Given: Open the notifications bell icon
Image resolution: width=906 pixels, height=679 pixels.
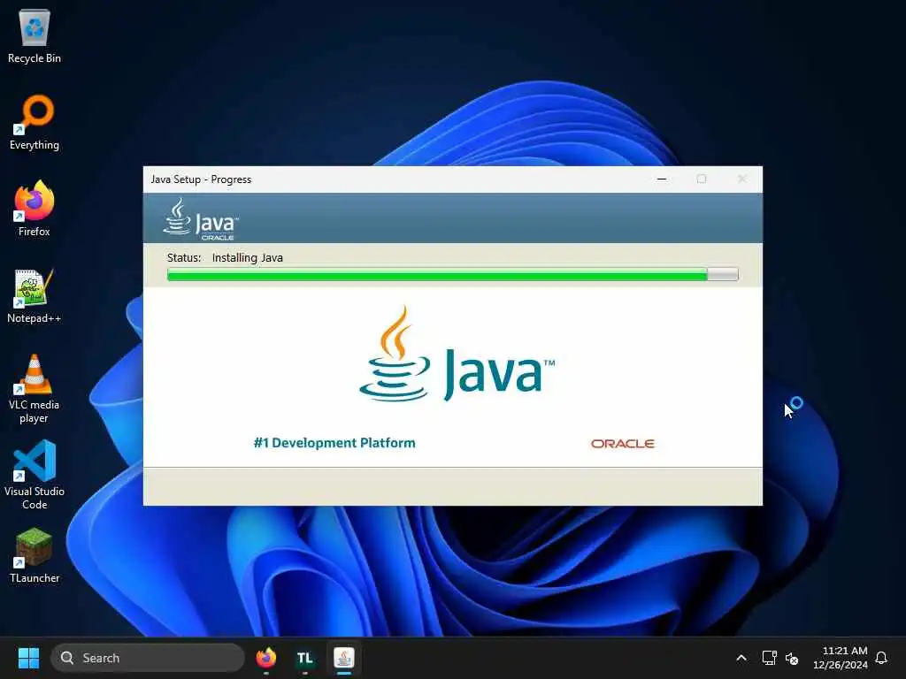Looking at the screenshot, I should click(x=881, y=658).
